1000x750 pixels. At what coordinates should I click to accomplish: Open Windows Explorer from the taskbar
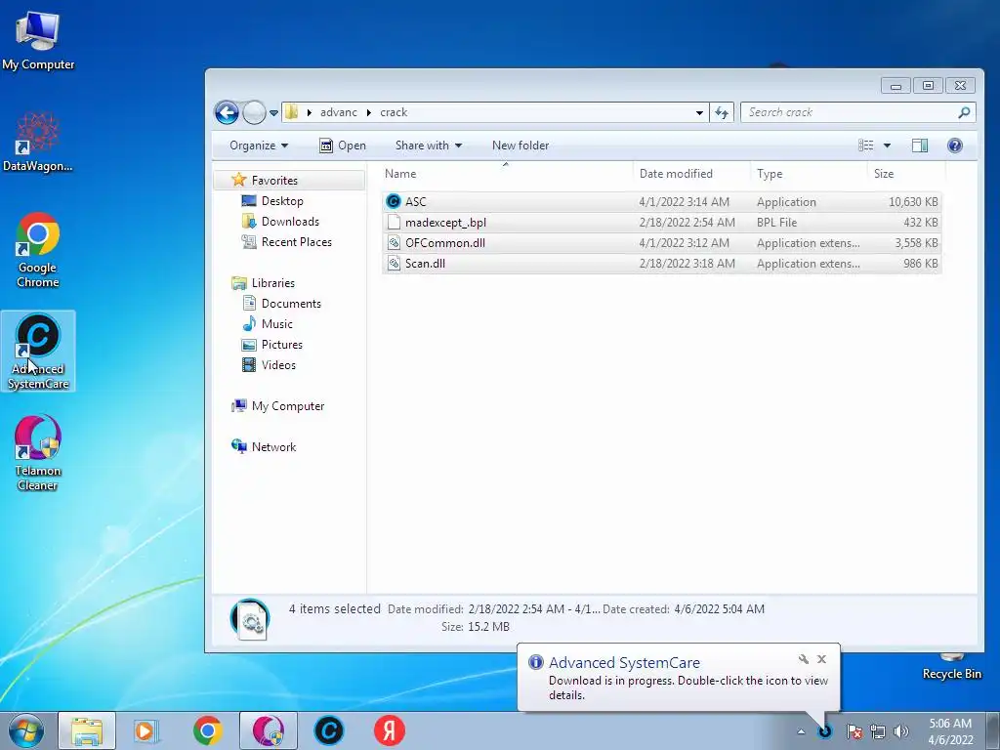coord(87,730)
